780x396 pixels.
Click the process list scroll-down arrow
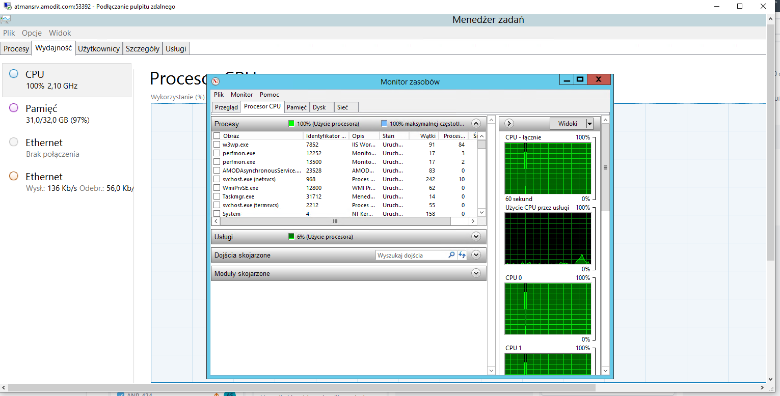coord(481,212)
